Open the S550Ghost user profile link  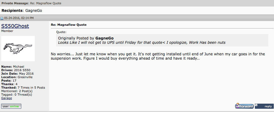[x=15, y=26]
